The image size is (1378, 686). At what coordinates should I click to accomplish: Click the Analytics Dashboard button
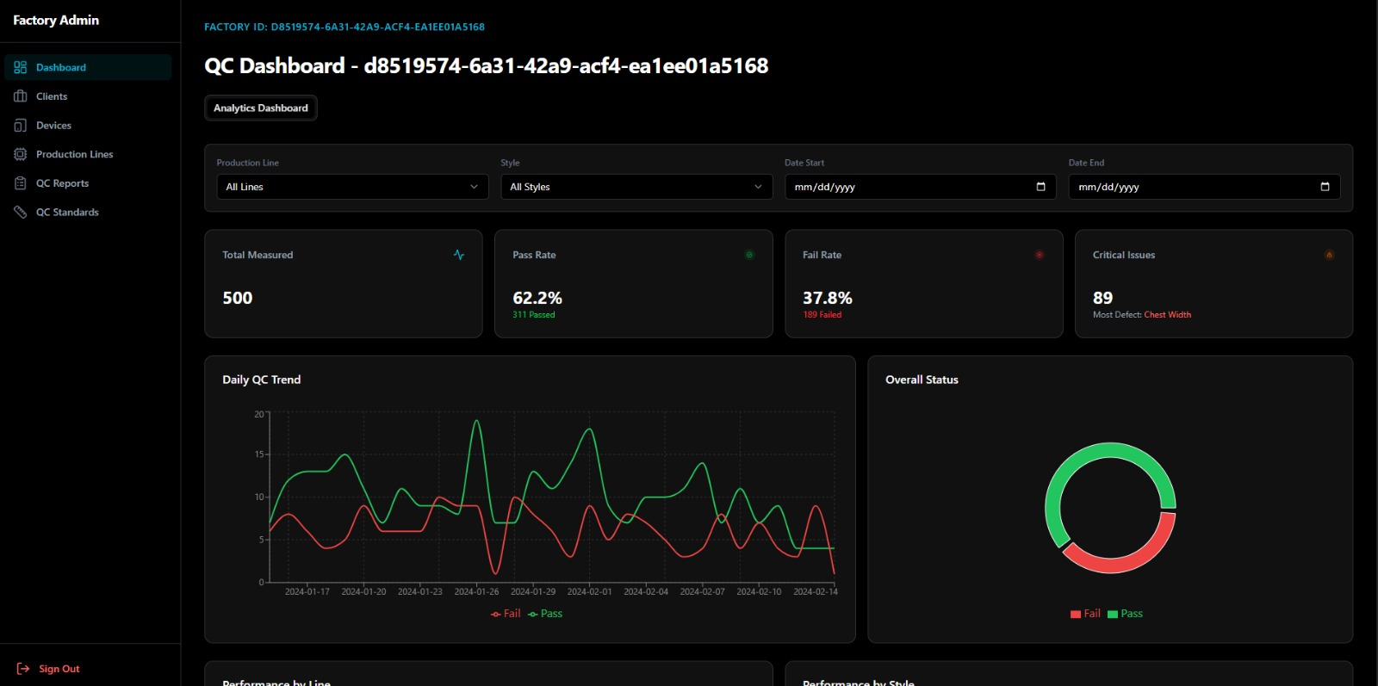click(x=261, y=108)
